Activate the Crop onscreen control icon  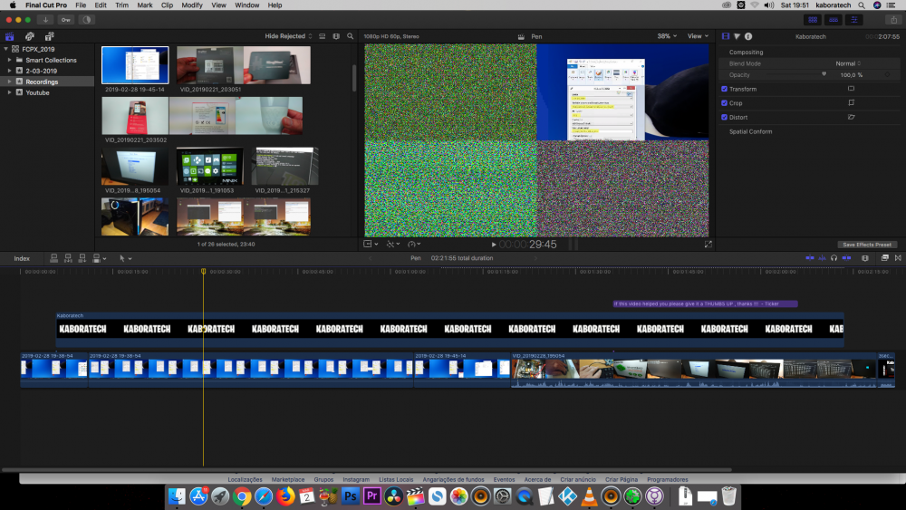pyautogui.click(x=851, y=102)
